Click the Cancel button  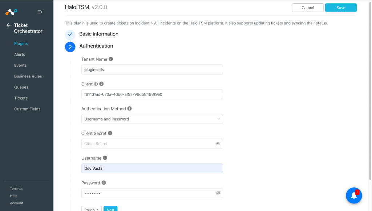click(x=308, y=8)
